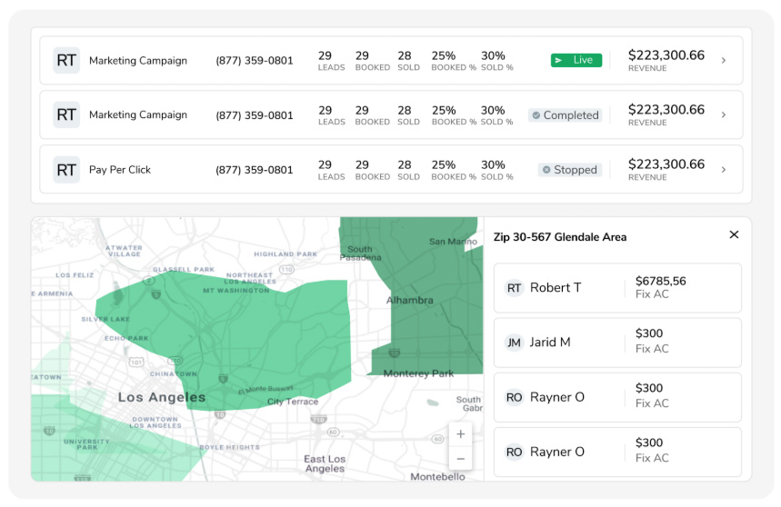This screenshot has height=507, width=781.
Task: Expand the Completed Marketing Campaign row chevron
Action: [x=724, y=115]
